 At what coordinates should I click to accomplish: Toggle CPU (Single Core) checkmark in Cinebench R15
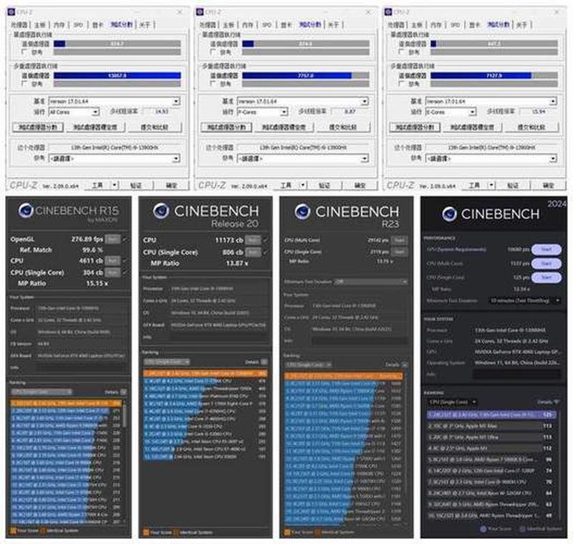125,272
